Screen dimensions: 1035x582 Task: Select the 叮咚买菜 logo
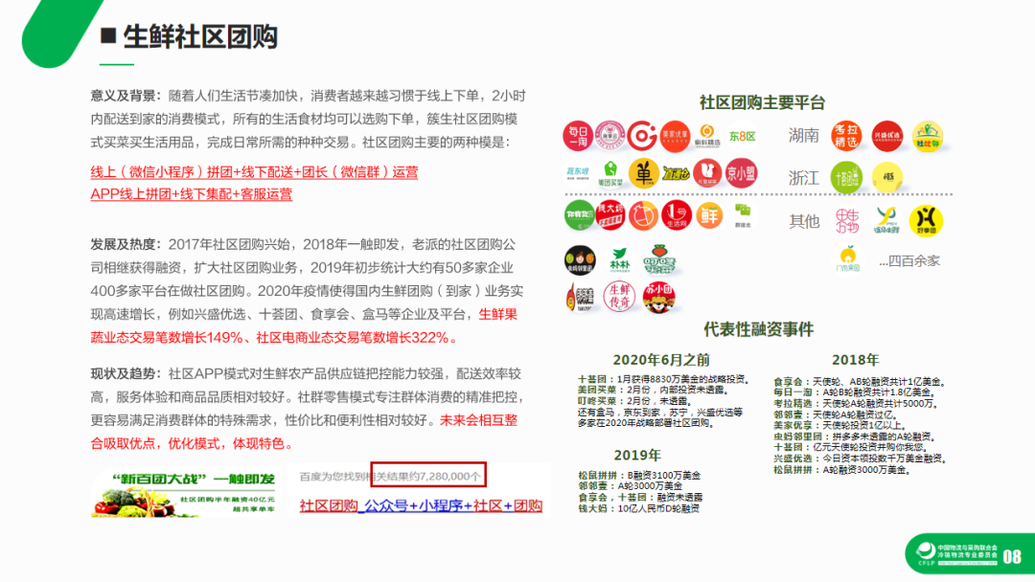(658, 259)
